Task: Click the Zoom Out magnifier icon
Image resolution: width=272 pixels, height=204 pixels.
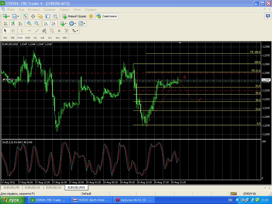Action: click(37, 23)
